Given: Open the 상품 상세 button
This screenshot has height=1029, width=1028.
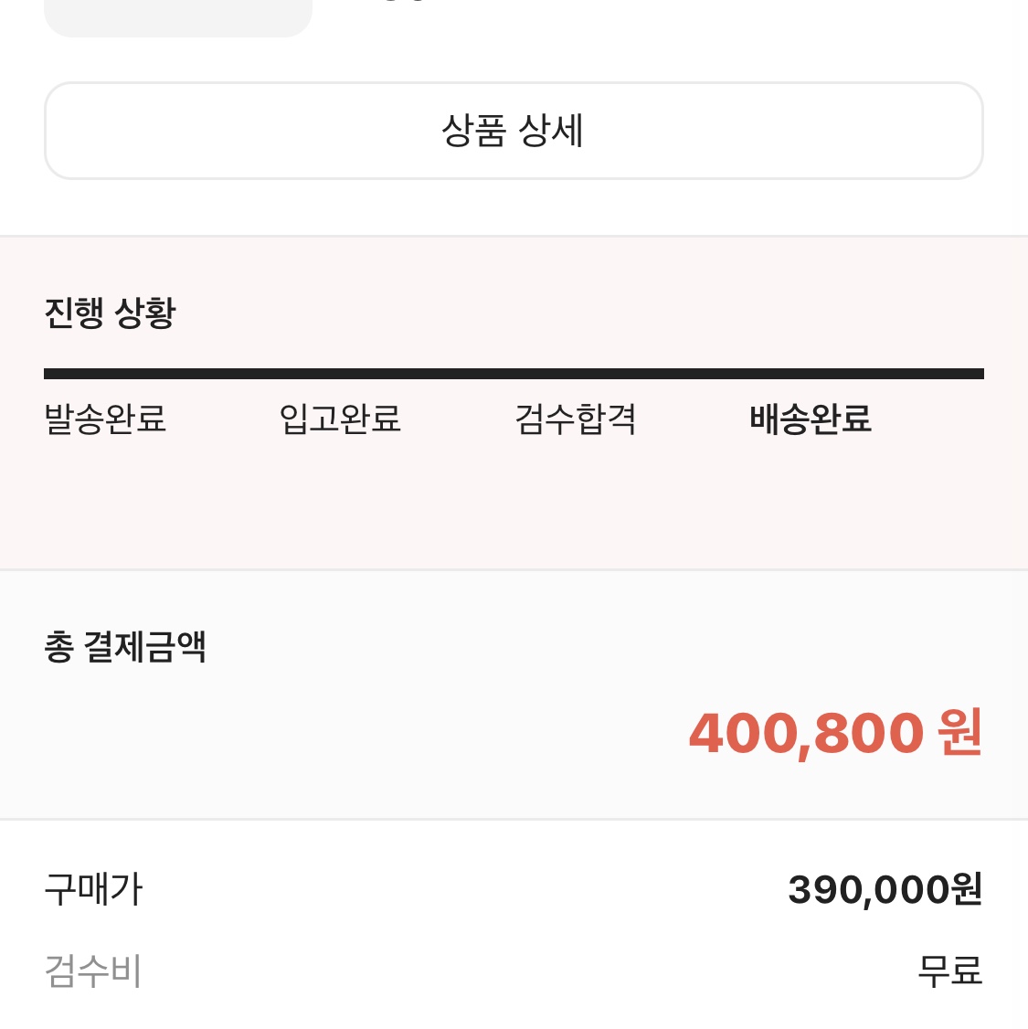Looking at the screenshot, I should point(514,131).
